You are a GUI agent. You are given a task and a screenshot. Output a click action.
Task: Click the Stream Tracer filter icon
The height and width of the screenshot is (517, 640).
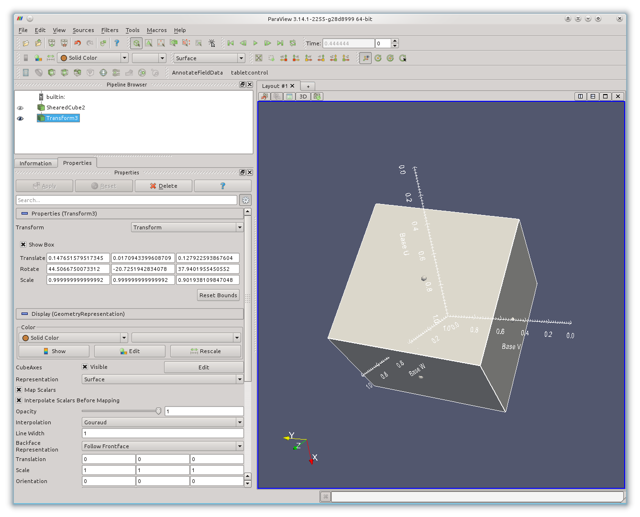coord(116,73)
